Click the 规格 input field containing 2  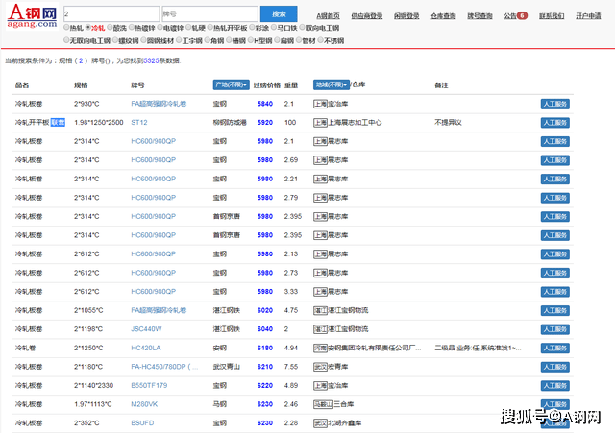[111, 14]
